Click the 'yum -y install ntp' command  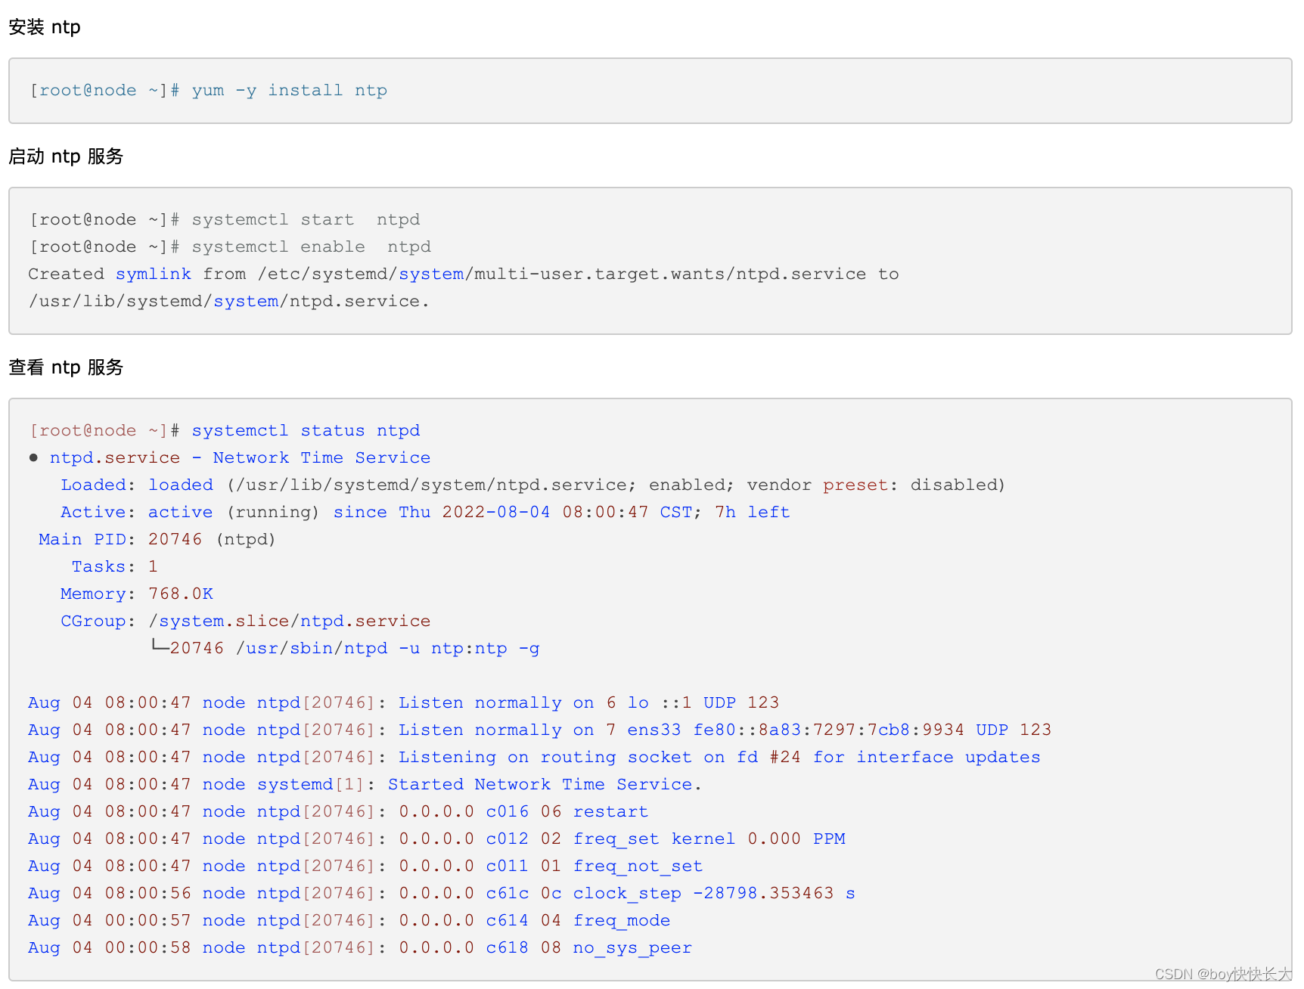(289, 91)
